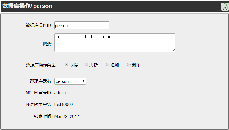Click the admin login ID value
This screenshot has width=229, height=130.
pyautogui.click(x=60, y=93)
